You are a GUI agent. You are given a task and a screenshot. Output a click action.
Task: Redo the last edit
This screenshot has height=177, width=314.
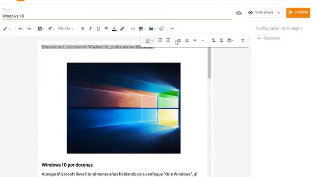(29, 29)
